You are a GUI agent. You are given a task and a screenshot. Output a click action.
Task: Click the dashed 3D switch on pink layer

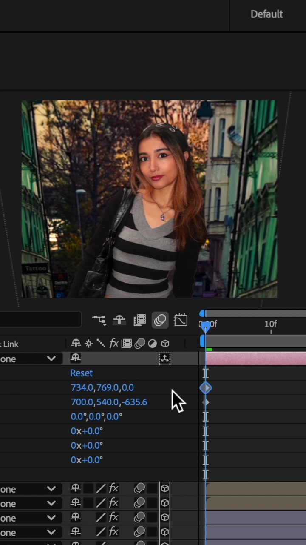(165, 359)
